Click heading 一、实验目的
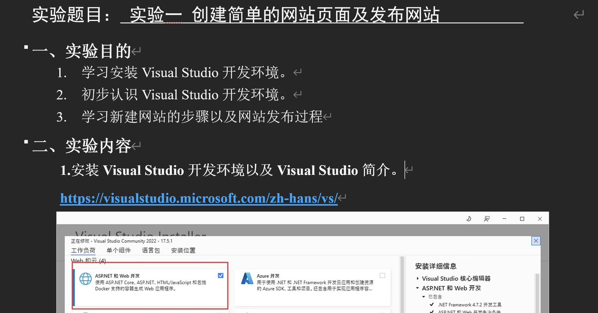Screen dimensions: 598x313 81,50
